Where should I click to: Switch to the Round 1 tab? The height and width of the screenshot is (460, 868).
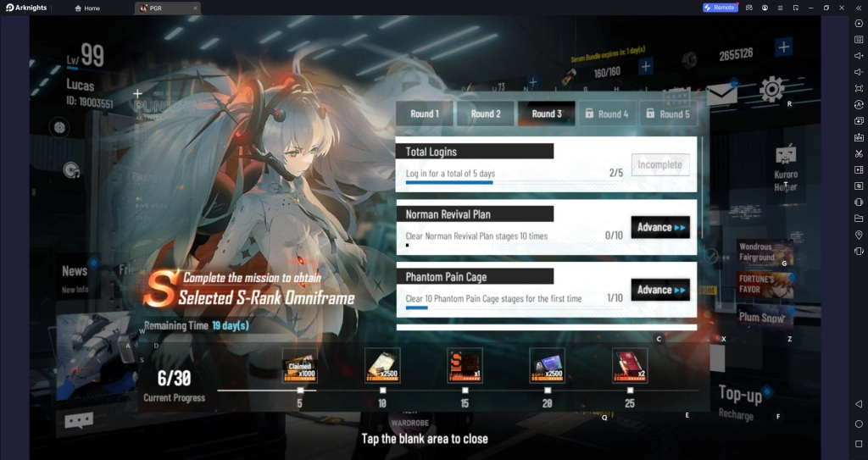click(425, 114)
